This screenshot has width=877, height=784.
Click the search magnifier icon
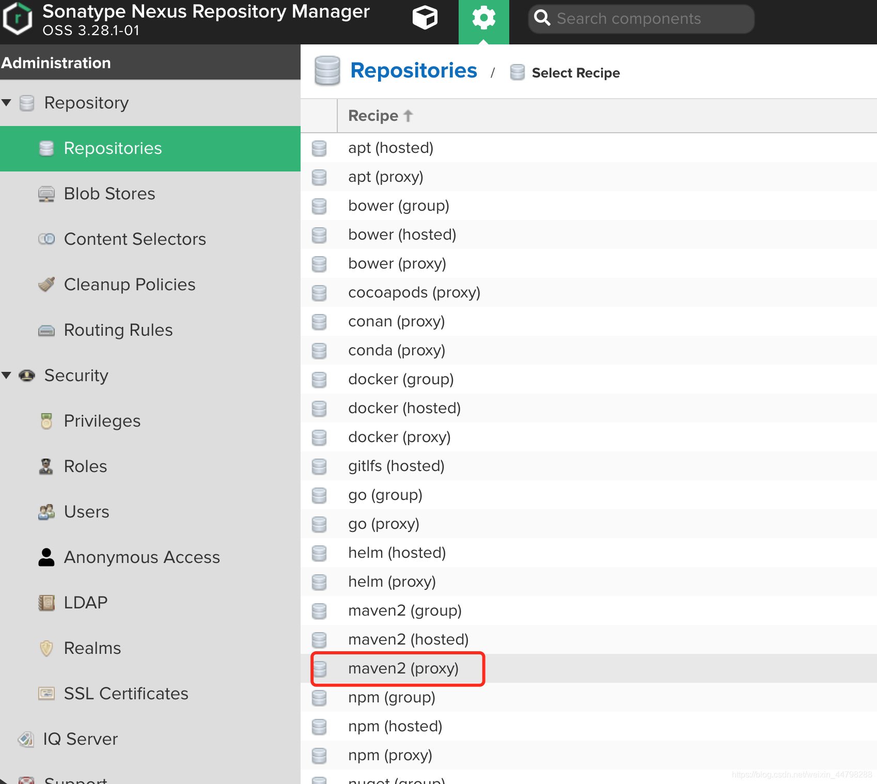(x=542, y=18)
